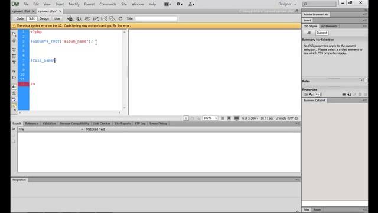The height and width of the screenshot is (213, 378).
Task: Click the Show Code Navigator icon
Action: click(x=14, y=41)
